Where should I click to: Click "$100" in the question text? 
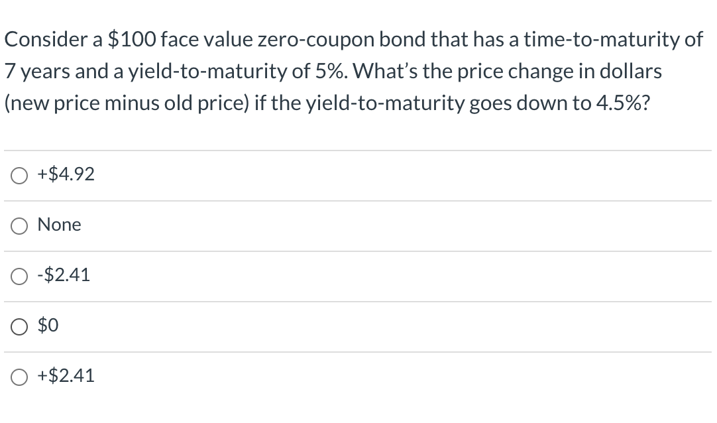pos(132,39)
